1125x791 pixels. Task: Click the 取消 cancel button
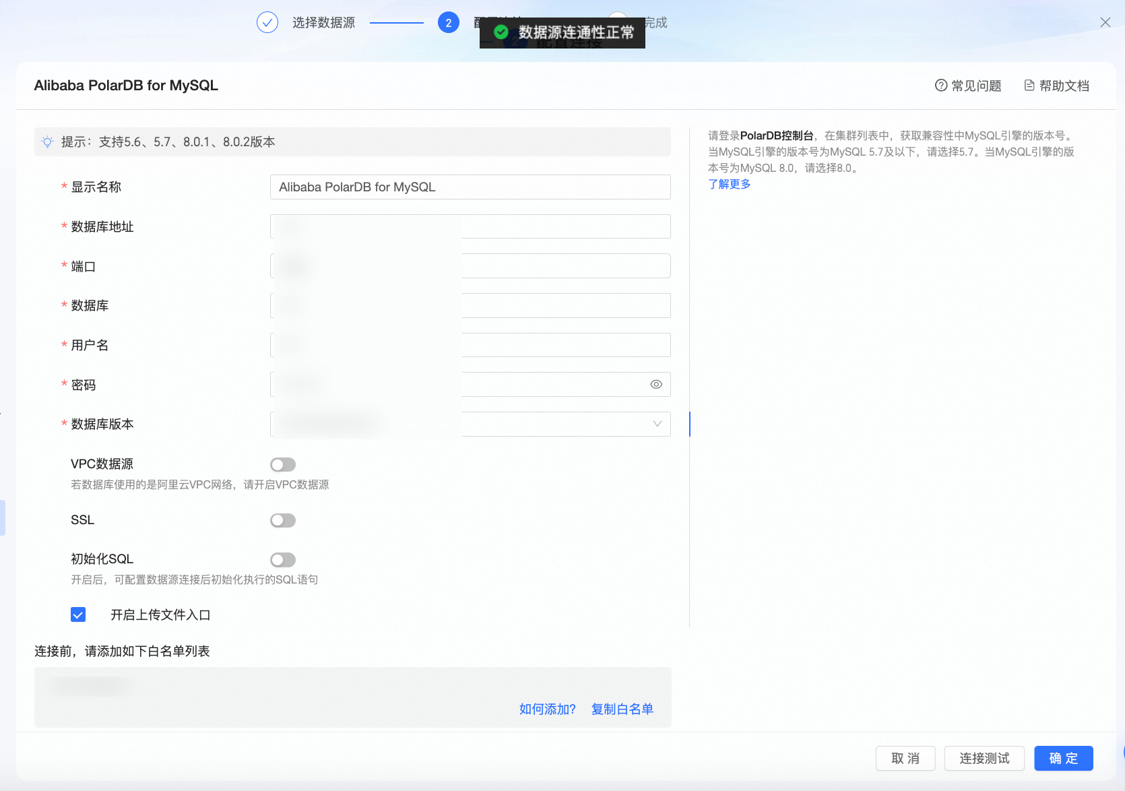[x=905, y=758]
